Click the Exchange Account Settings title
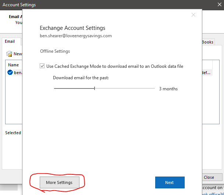The height and width of the screenshot is (195, 224). (x=72, y=28)
